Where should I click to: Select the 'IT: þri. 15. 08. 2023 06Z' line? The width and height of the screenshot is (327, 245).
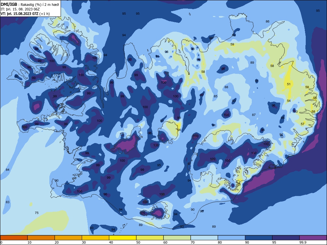(20, 9)
